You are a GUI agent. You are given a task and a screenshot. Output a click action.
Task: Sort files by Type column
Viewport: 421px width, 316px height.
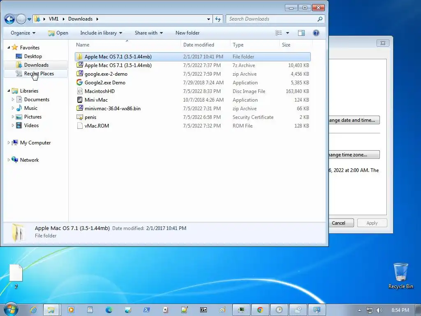254,44
